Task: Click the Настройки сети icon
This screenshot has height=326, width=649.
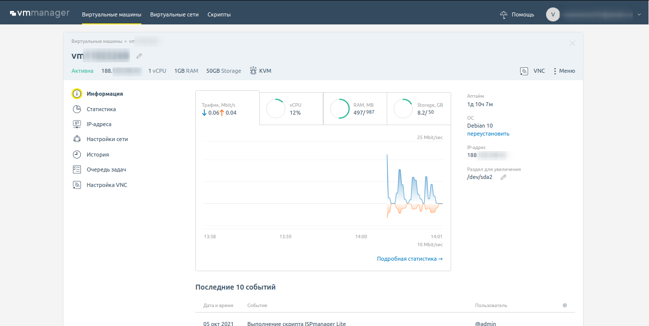Action: tap(77, 139)
